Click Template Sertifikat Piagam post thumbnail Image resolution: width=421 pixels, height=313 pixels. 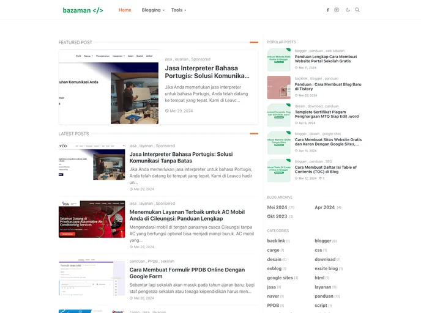[x=279, y=115]
